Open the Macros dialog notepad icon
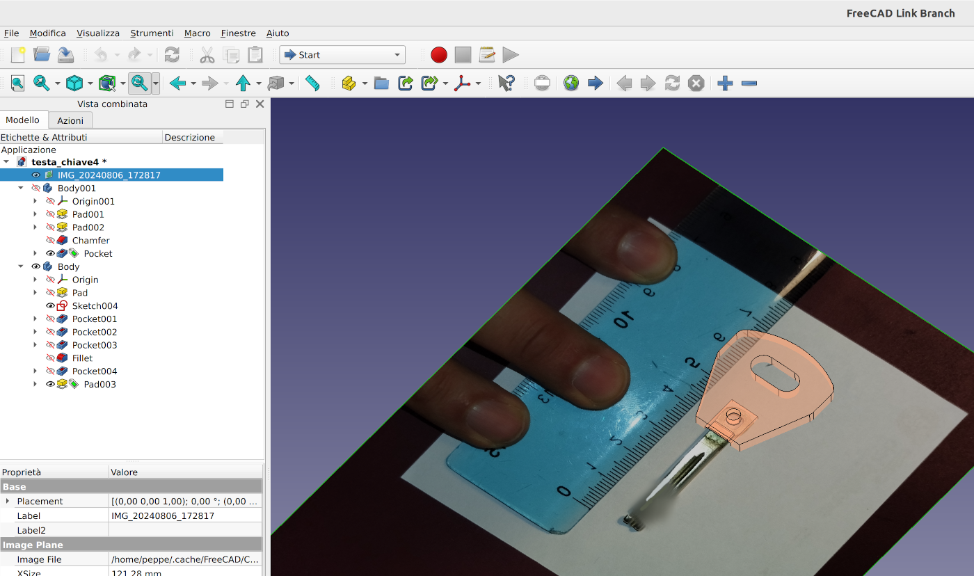Screen dimensions: 974x576 487,55
